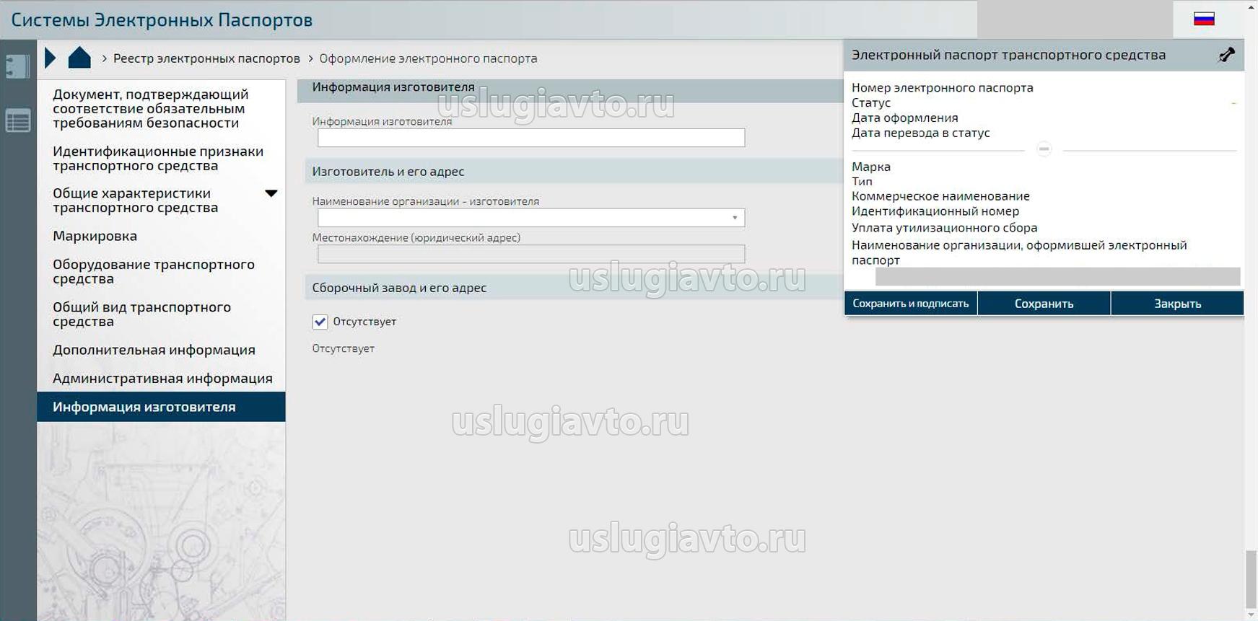The width and height of the screenshot is (1258, 621).
Task: Switch language with the Russian flag icon
Action: point(1204,19)
